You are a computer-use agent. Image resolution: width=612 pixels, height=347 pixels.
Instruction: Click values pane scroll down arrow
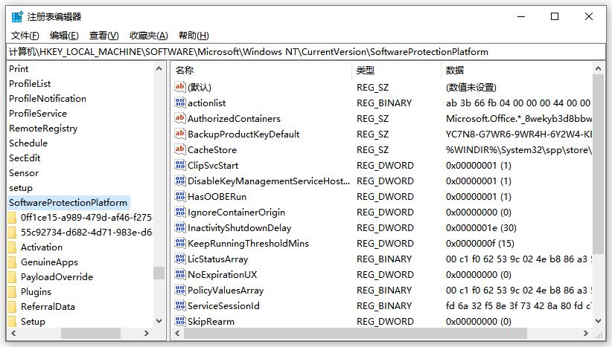coord(598,321)
